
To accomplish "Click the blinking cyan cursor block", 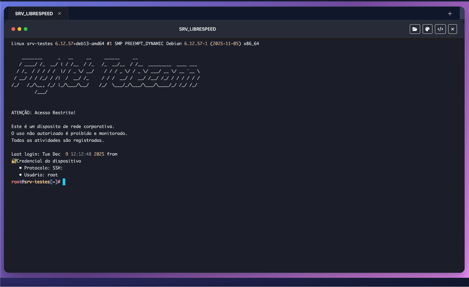I will (64, 182).
